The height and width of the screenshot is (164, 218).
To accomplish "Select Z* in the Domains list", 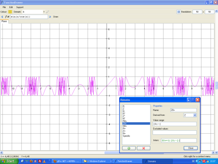I will (136, 116).
